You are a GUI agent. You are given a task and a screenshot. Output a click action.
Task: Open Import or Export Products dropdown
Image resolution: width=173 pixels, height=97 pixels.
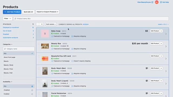pos(48,12)
